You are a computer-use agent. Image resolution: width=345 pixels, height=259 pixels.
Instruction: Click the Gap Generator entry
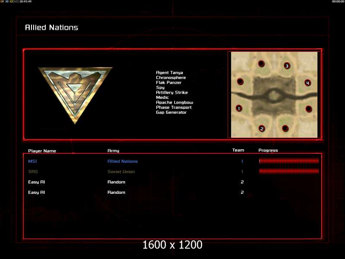[171, 112]
